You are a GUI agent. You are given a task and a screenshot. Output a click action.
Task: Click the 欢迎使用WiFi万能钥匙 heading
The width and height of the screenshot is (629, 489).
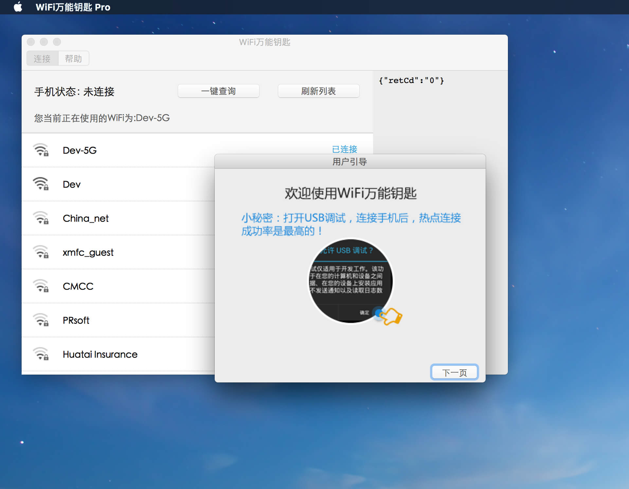[350, 193]
